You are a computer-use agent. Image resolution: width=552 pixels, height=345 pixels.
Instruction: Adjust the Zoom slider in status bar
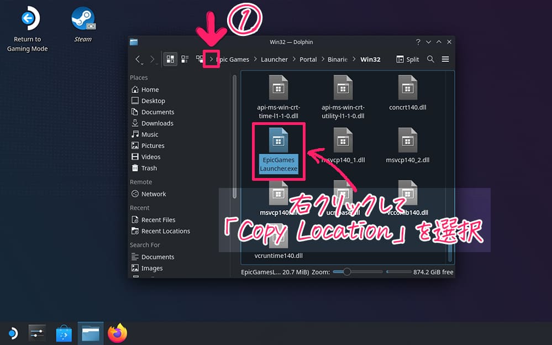coord(358,272)
